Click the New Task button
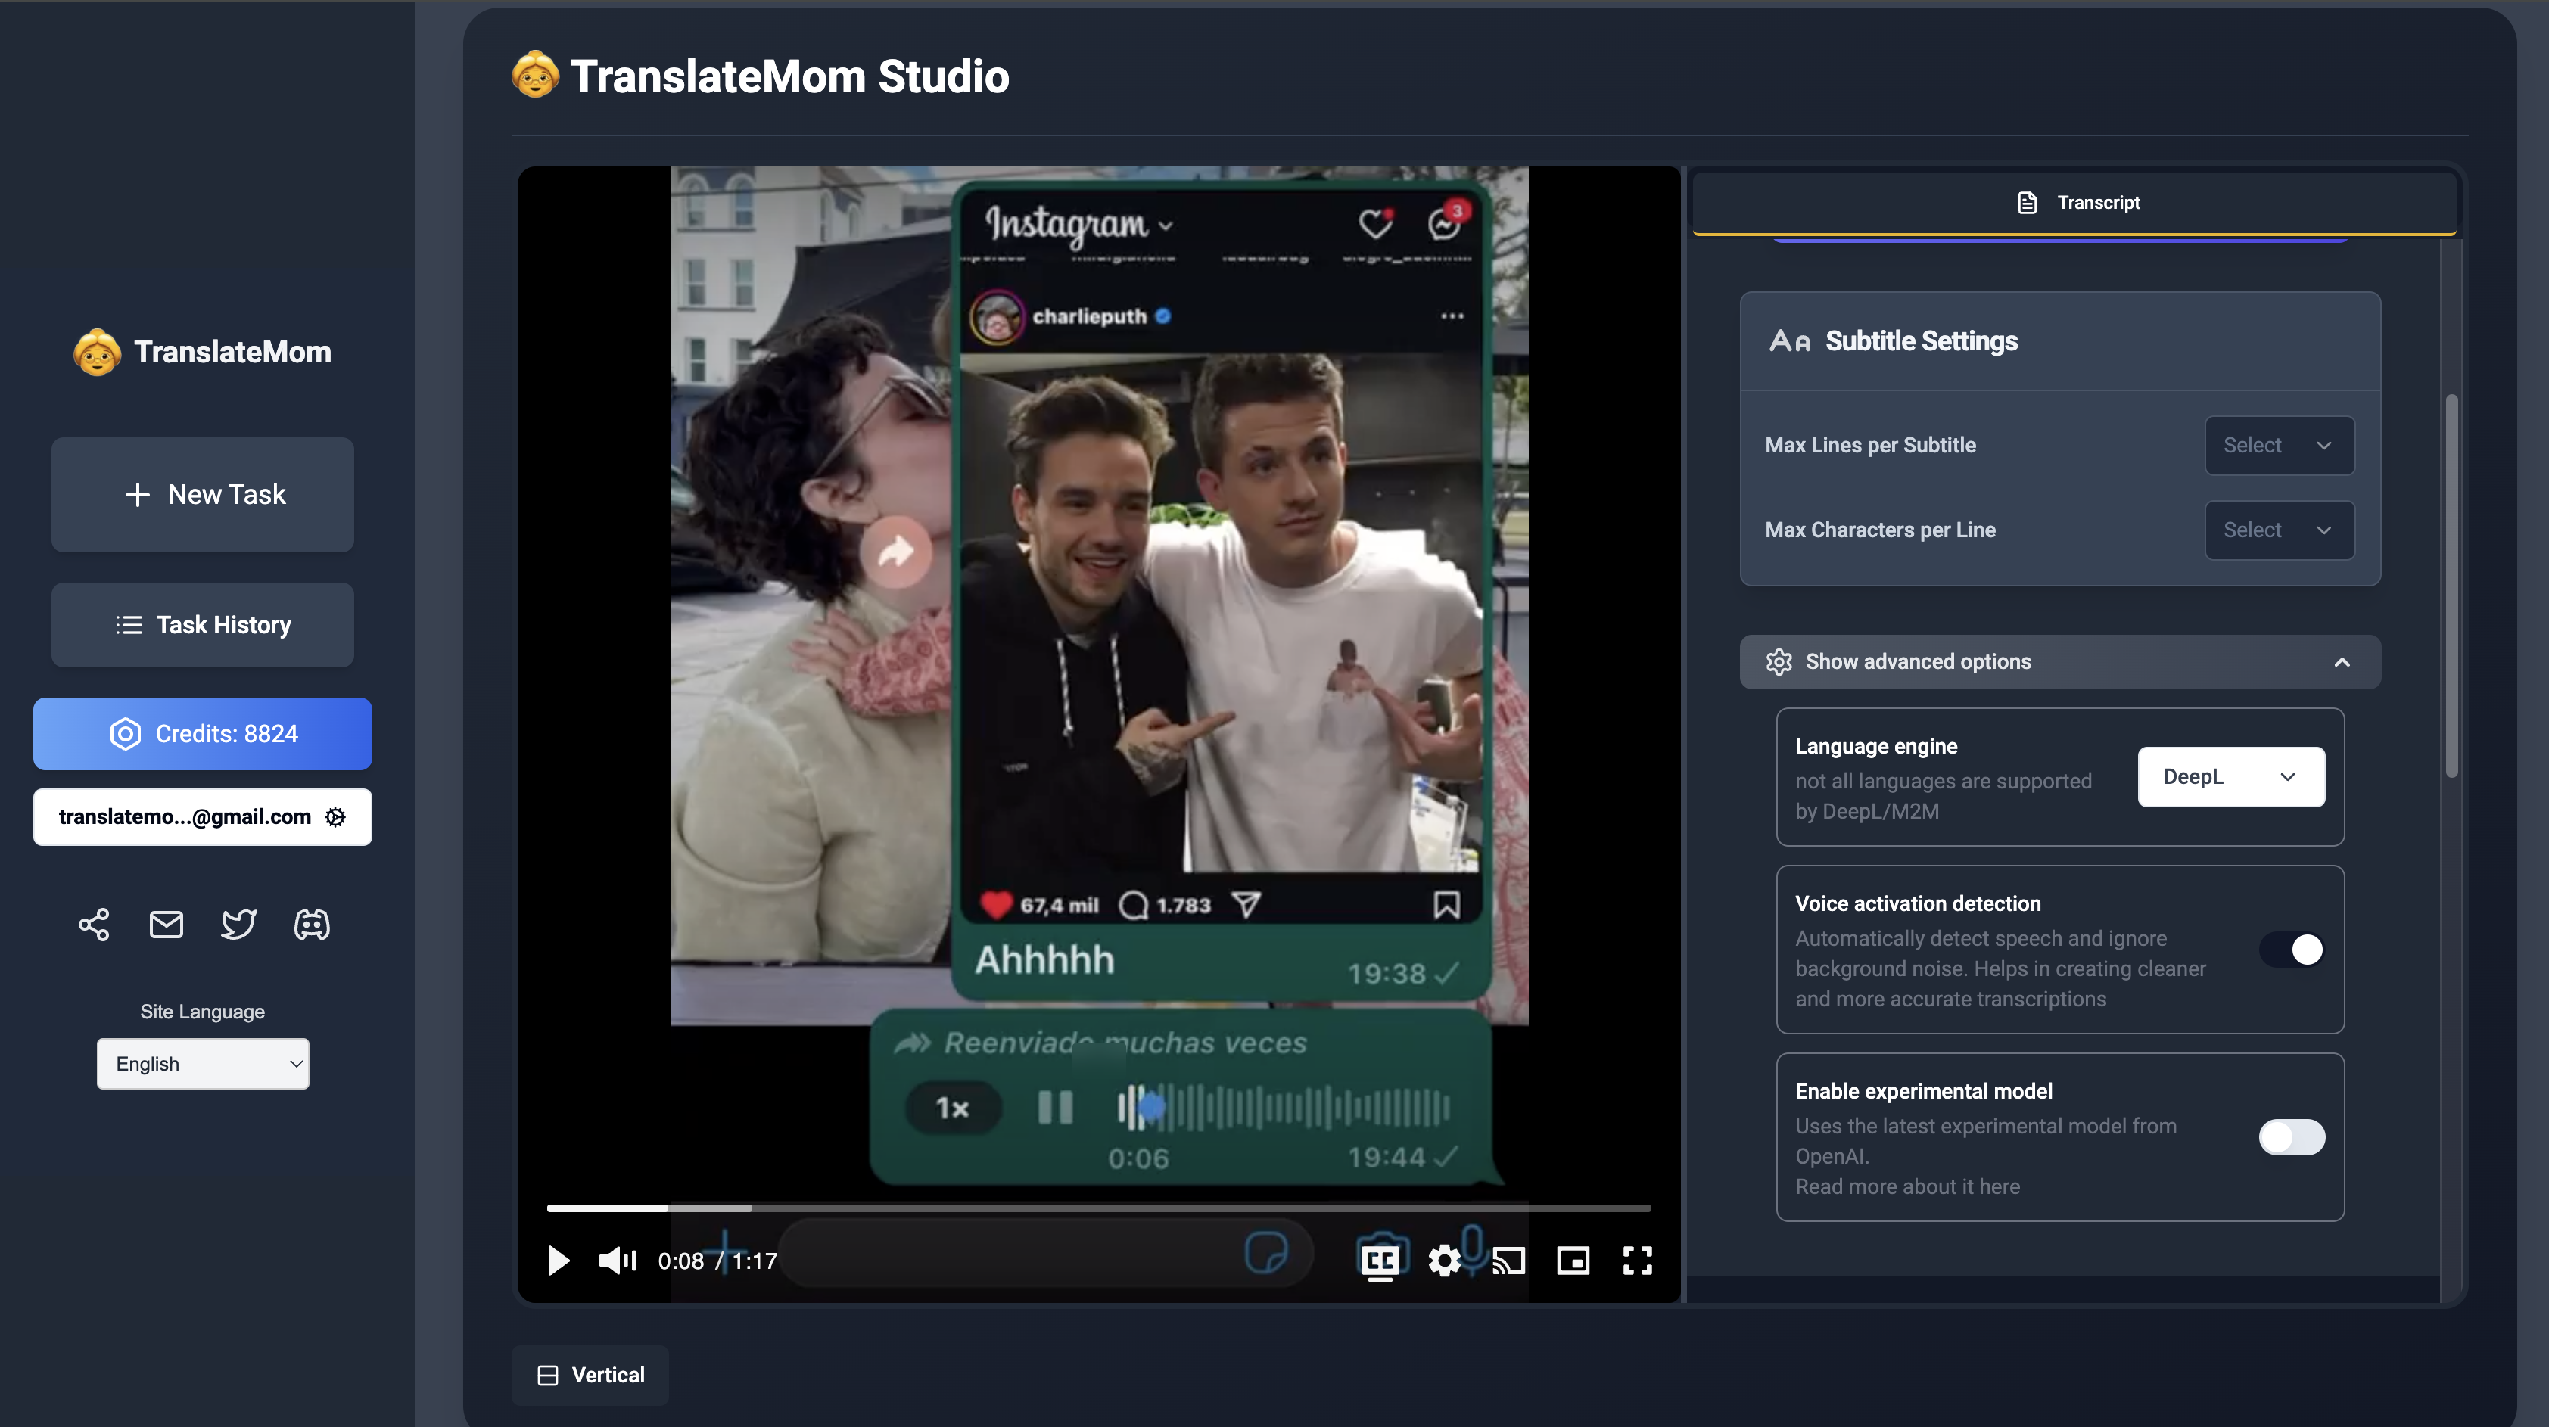Image resolution: width=2549 pixels, height=1427 pixels. [x=203, y=494]
